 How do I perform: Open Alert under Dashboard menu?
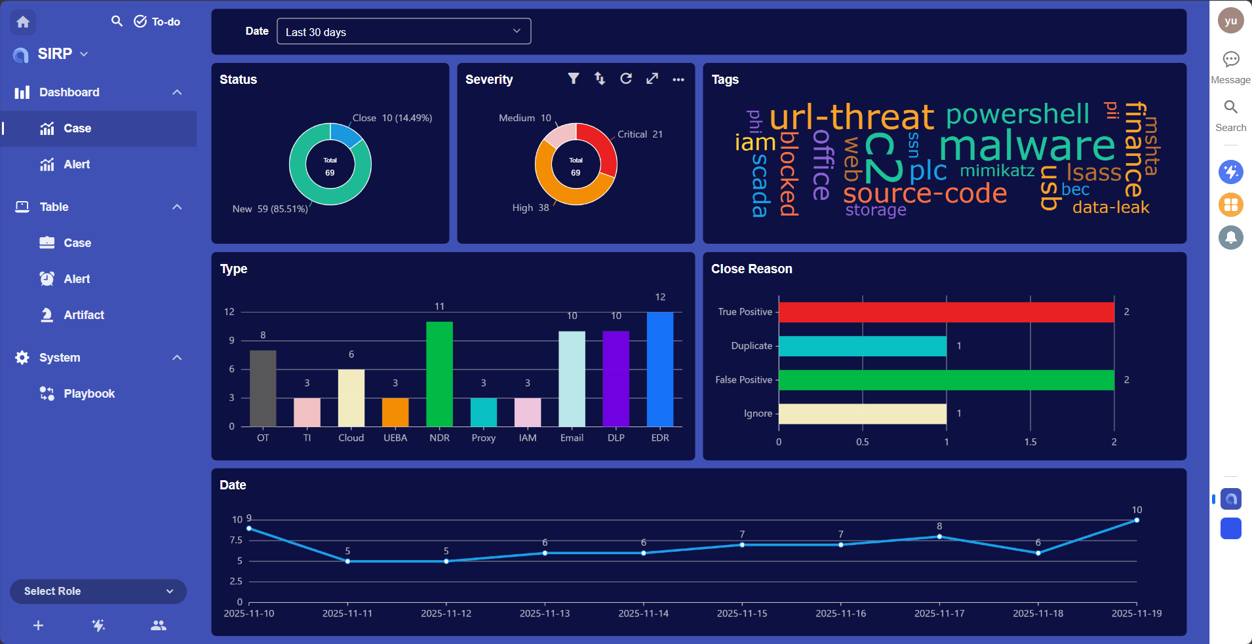pos(77,164)
